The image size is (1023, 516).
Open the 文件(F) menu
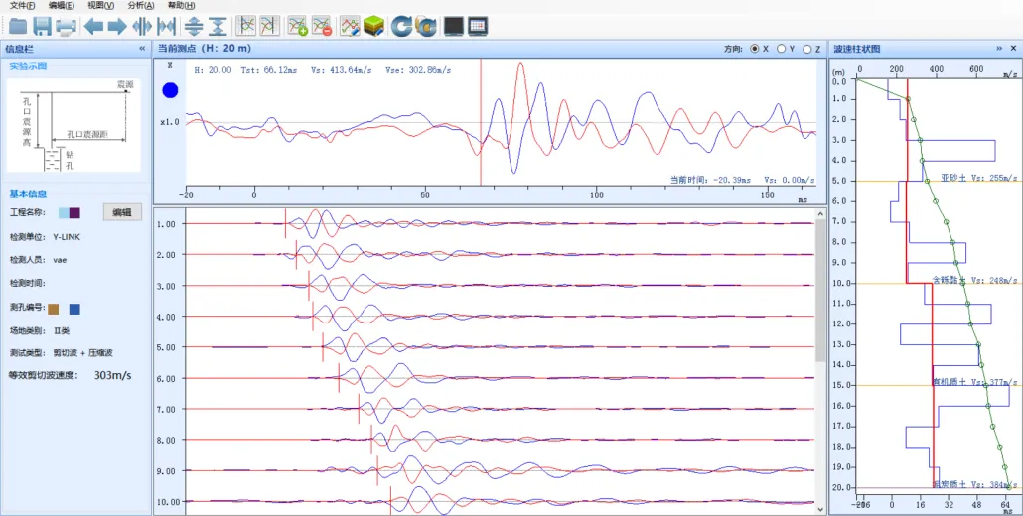[x=22, y=5]
